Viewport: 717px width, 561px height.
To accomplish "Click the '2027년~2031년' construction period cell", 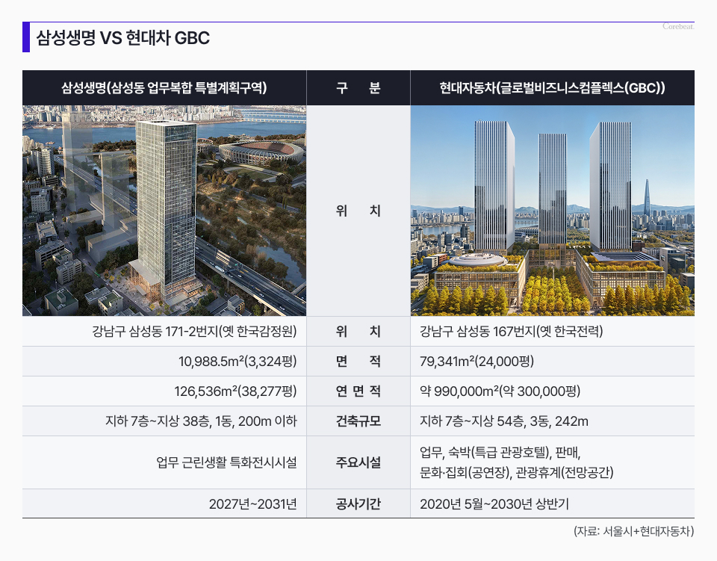I will click(x=253, y=504).
